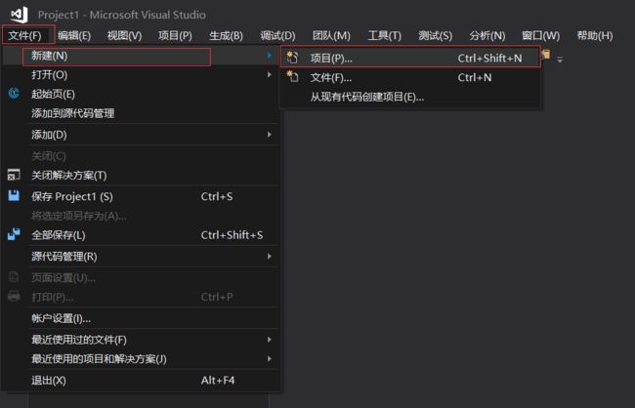Expand the 添加(D) submenu arrow

pyautogui.click(x=269, y=134)
